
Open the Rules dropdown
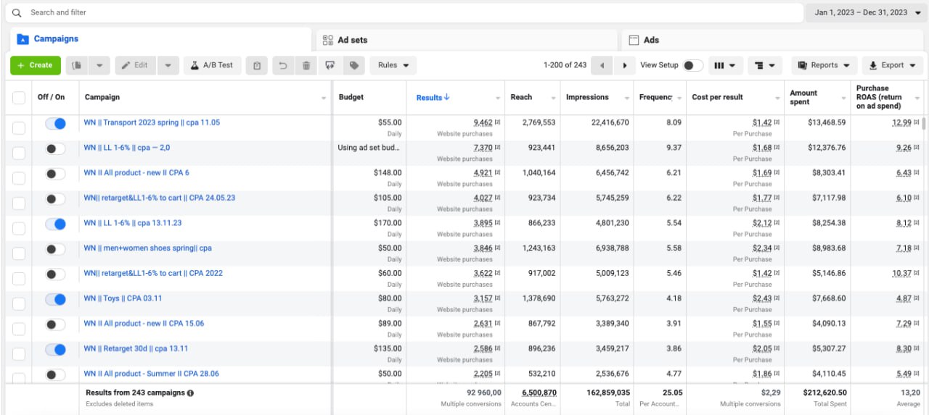[x=393, y=65]
